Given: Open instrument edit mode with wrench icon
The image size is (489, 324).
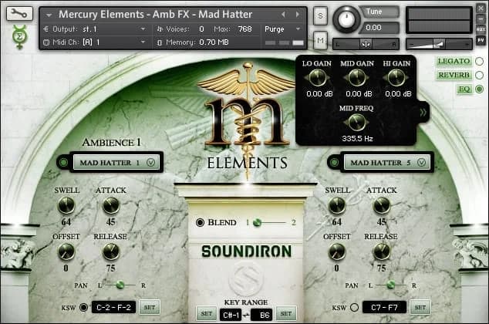Looking at the screenshot, I should 19,14.
